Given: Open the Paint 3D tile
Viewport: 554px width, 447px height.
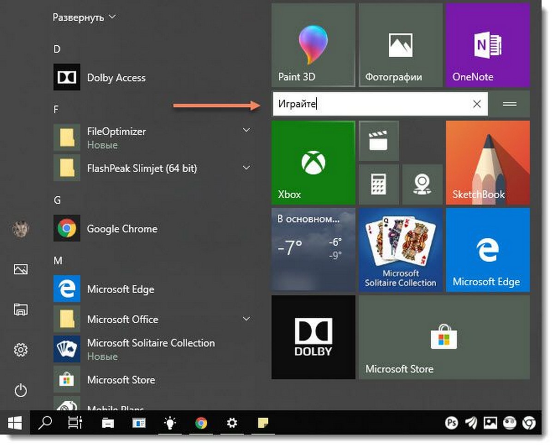Looking at the screenshot, I should 313,45.
